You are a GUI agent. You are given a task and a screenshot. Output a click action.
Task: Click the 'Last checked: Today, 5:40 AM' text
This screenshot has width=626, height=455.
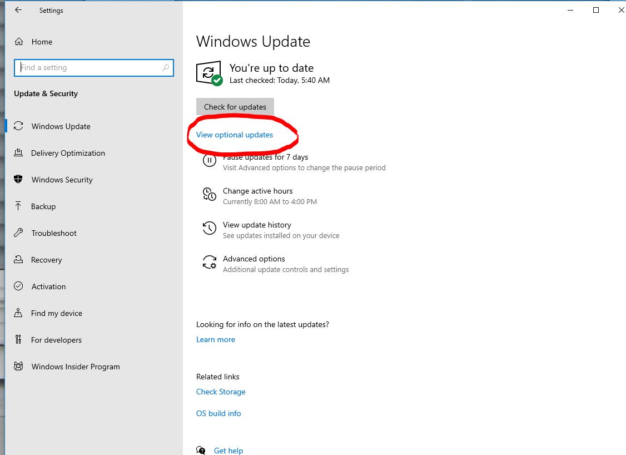click(280, 80)
